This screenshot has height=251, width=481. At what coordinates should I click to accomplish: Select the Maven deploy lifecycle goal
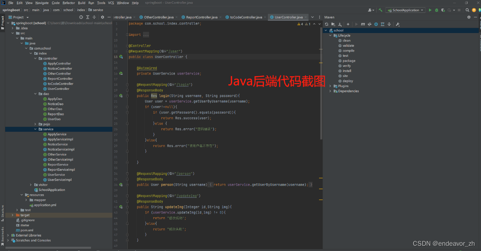(x=348, y=81)
